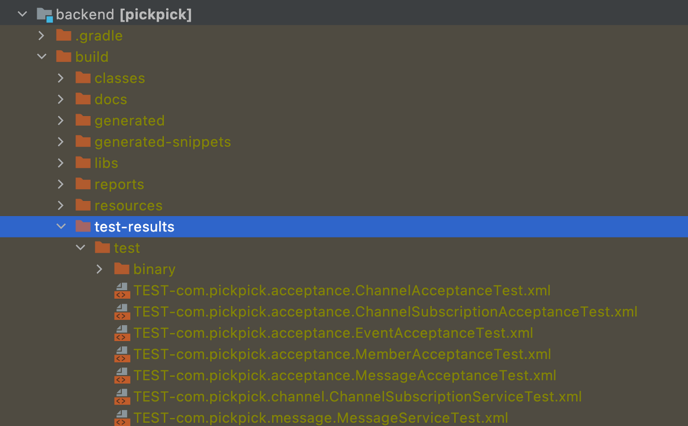Open TEST-com.pickpick.acceptance.EventAcceptanceTest.xml
Screen dimensions: 688x426
click(333, 333)
